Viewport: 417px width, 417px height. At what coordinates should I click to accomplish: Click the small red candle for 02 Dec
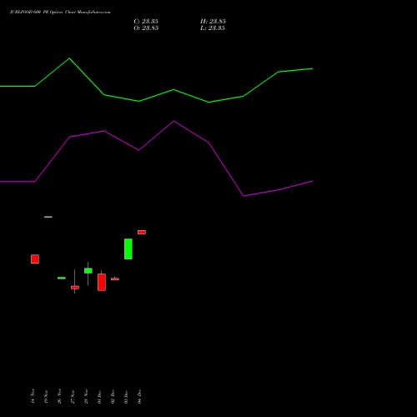tap(115, 279)
